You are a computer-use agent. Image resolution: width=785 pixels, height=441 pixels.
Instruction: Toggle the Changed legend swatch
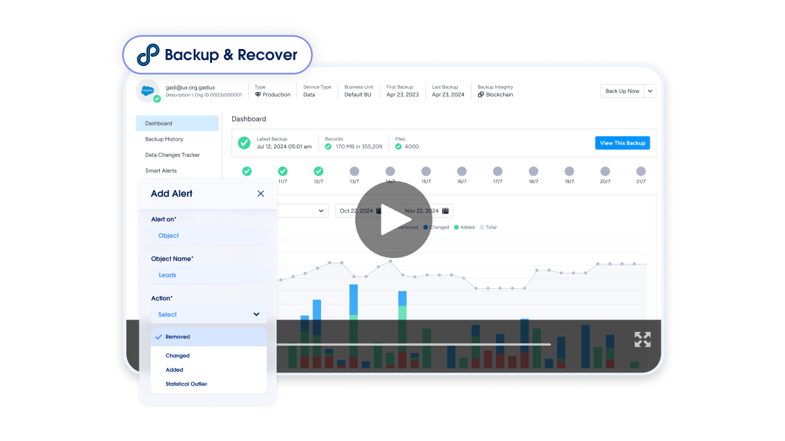[x=426, y=227]
